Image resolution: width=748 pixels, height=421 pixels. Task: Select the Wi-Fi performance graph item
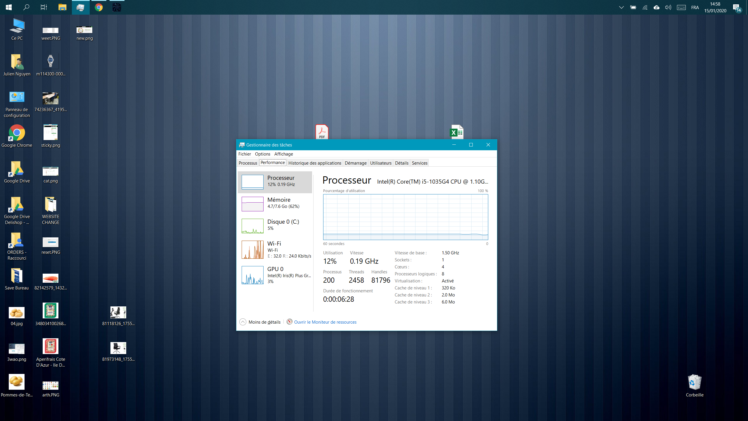coord(275,250)
